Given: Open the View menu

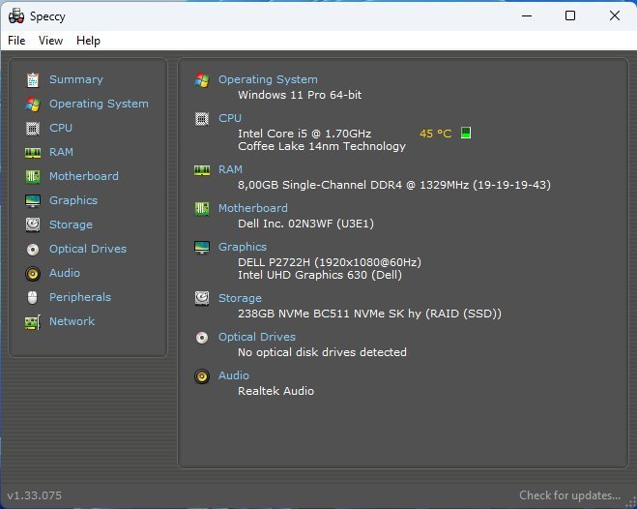Looking at the screenshot, I should coord(51,41).
